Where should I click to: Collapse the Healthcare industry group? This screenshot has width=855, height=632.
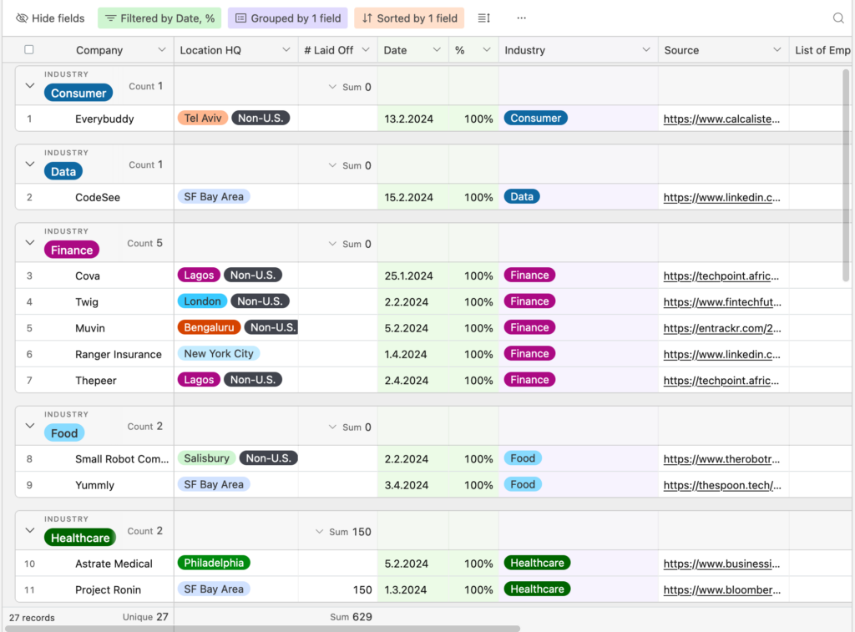click(30, 530)
